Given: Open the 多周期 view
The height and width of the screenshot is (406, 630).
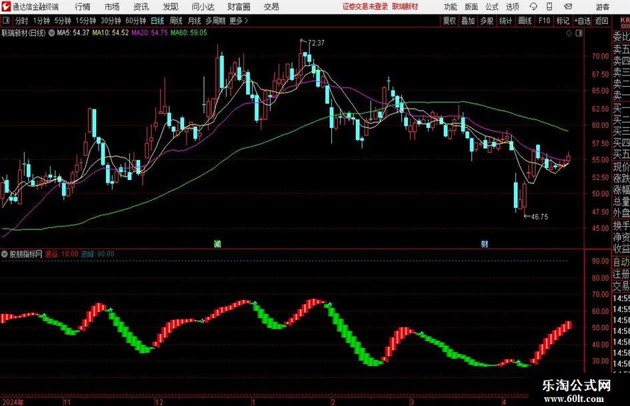Looking at the screenshot, I should click(215, 21).
